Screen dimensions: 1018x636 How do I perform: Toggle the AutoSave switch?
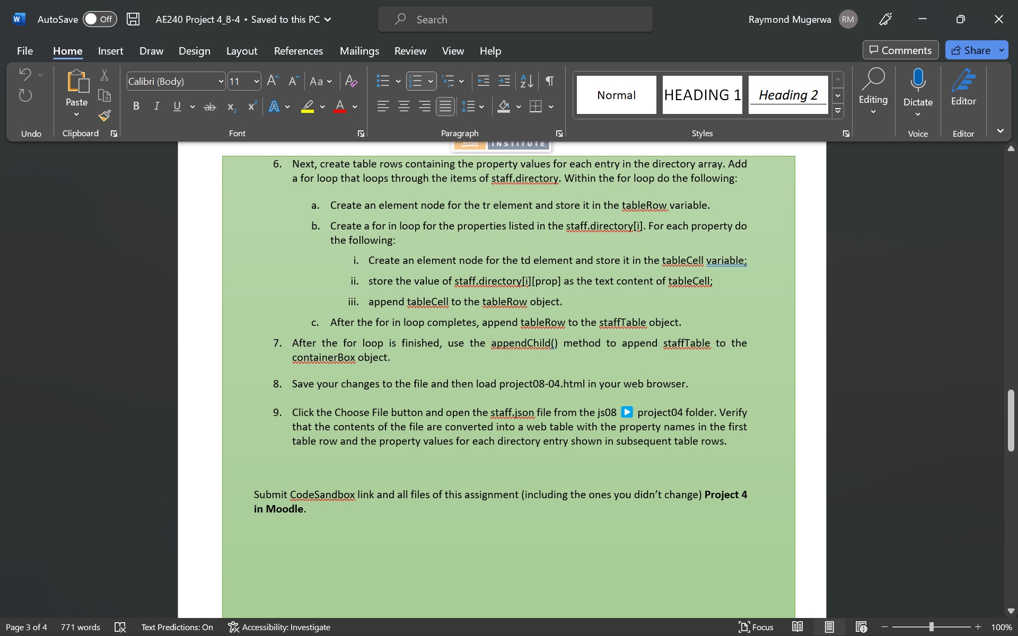[100, 20]
